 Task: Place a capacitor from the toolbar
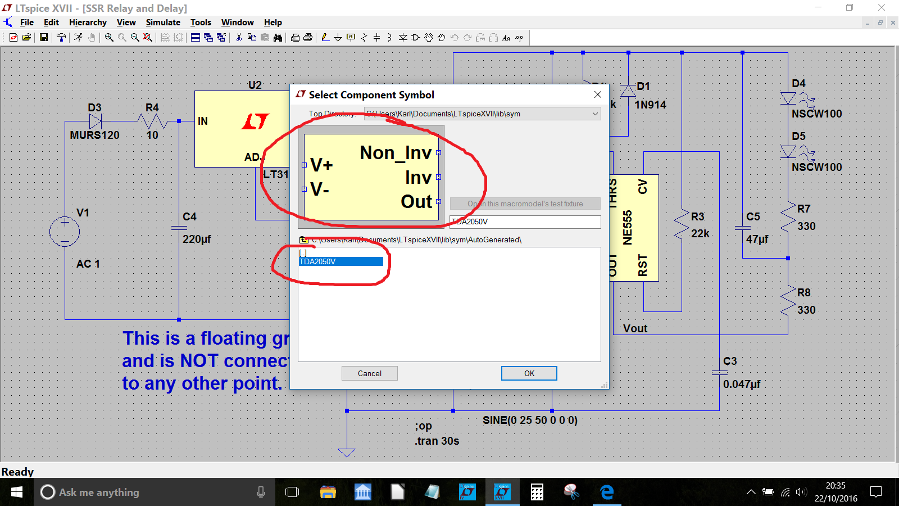tap(376, 38)
